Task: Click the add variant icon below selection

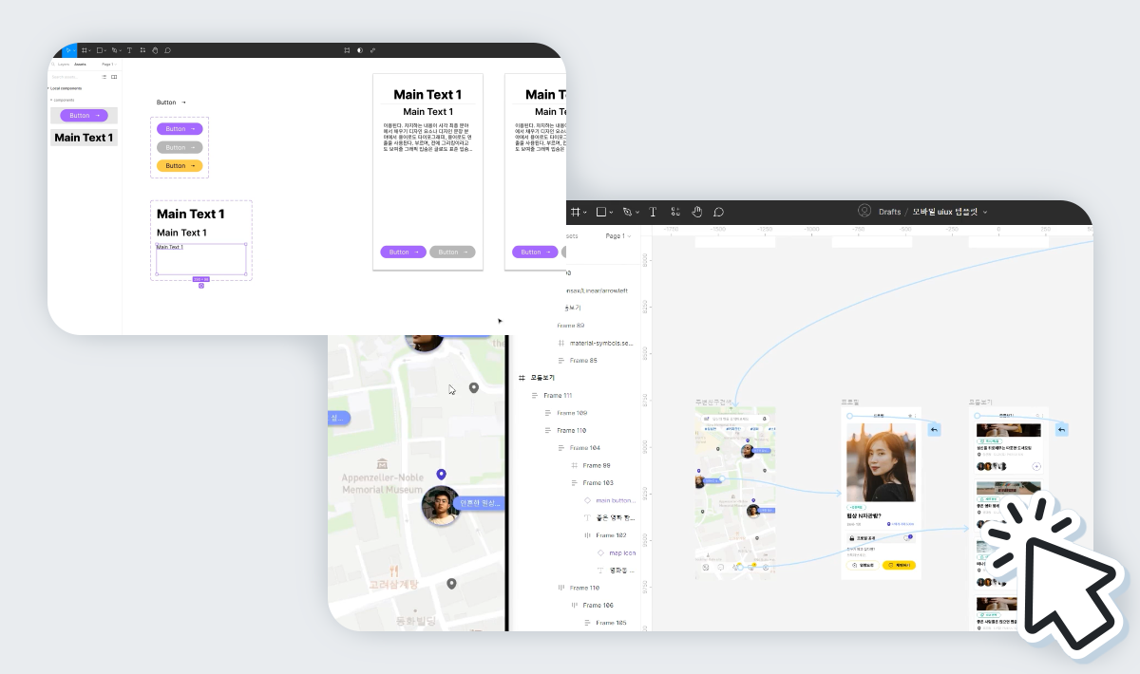Action: point(201,286)
